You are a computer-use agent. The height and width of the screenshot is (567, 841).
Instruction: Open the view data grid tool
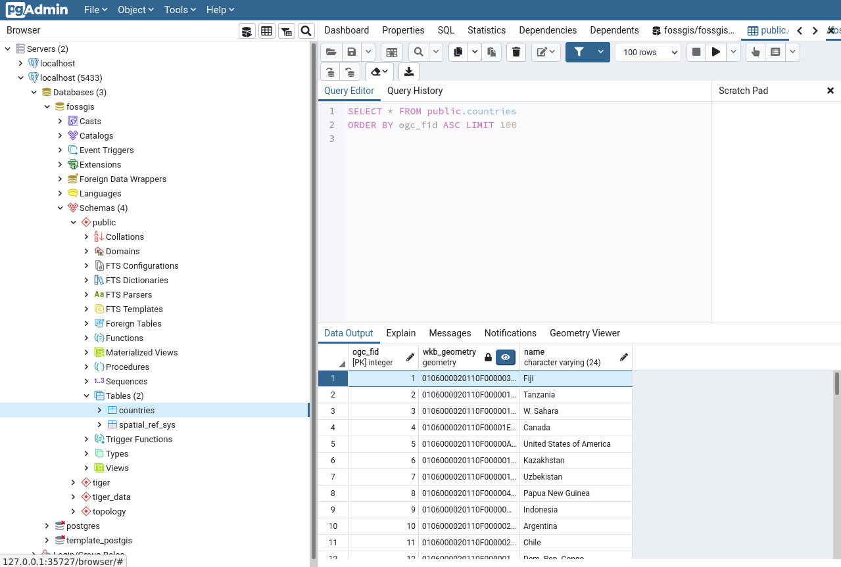[x=266, y=31]
